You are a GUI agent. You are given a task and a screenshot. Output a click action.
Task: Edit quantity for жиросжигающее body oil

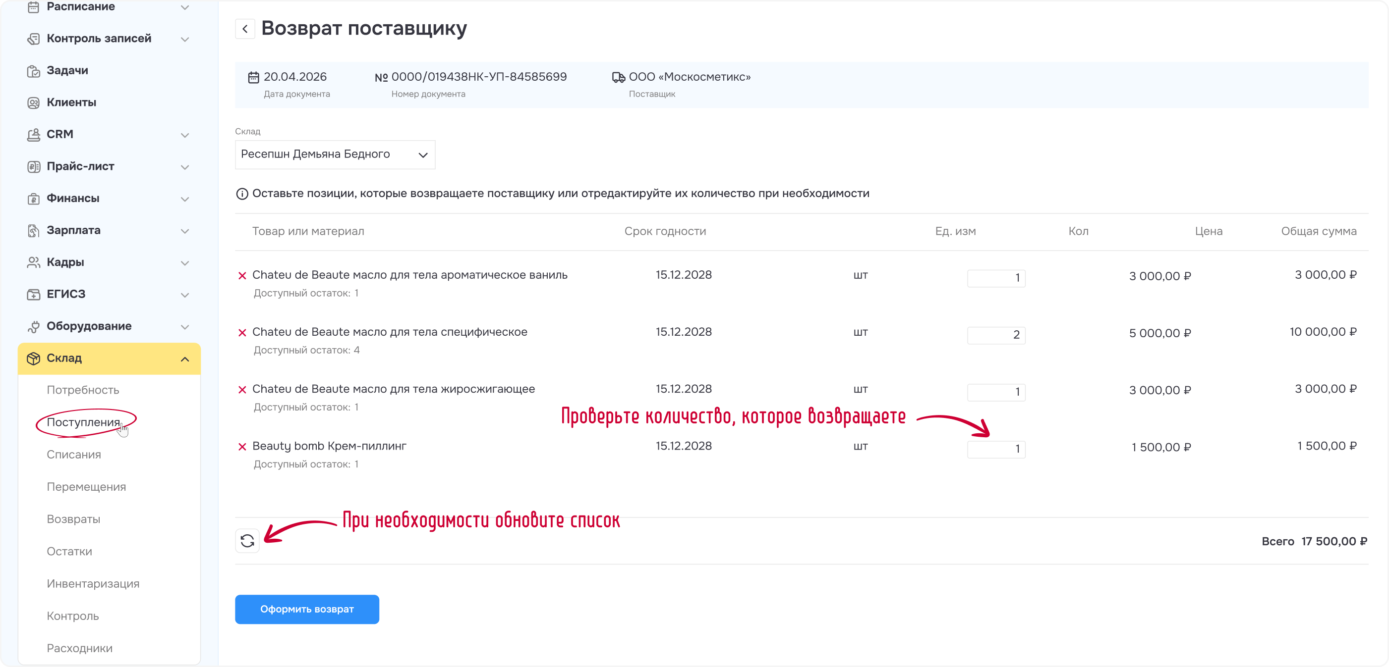(x=996, y=392)
